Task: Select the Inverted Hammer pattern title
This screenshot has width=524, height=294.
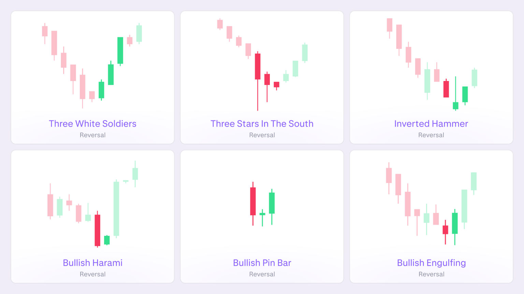Action: [x=431, y=124]
